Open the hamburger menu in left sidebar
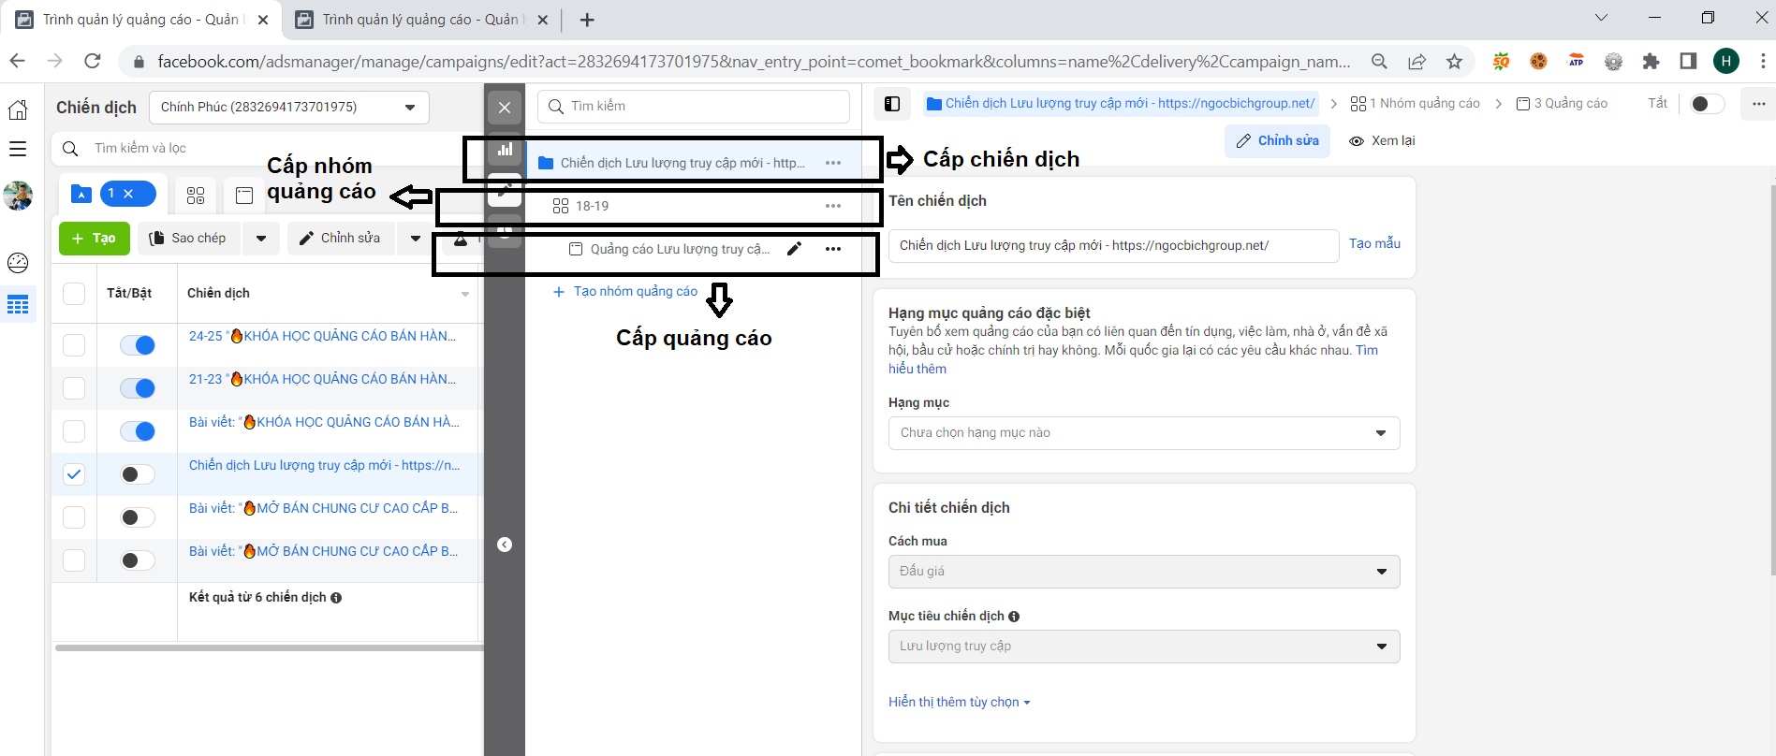 point(18,149)
